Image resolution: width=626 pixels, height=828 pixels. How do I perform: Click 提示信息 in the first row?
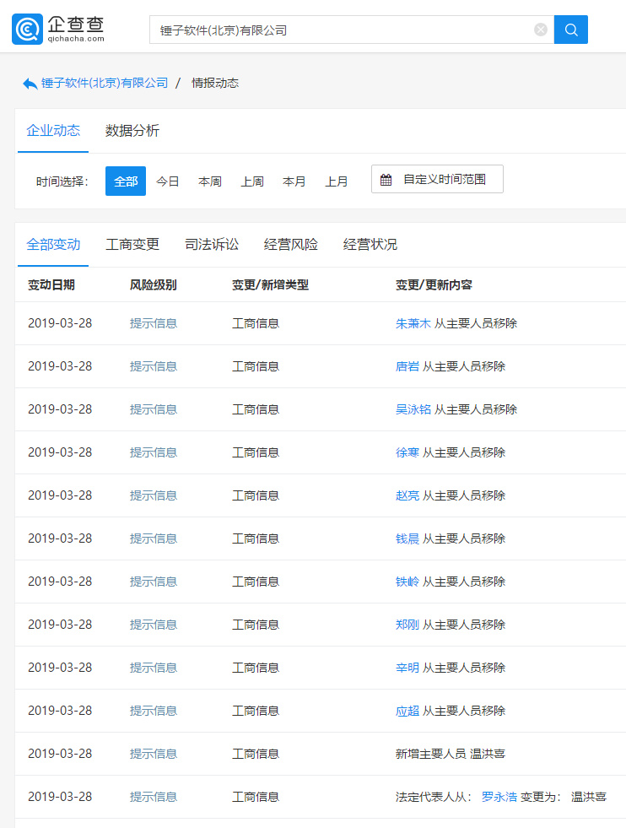(154, 323)
